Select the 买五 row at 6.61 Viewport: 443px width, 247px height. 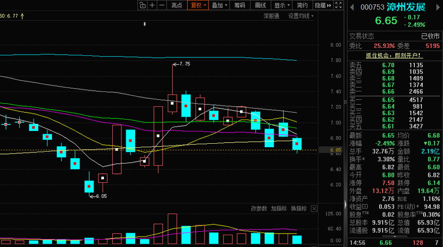(x=394, y=126)
